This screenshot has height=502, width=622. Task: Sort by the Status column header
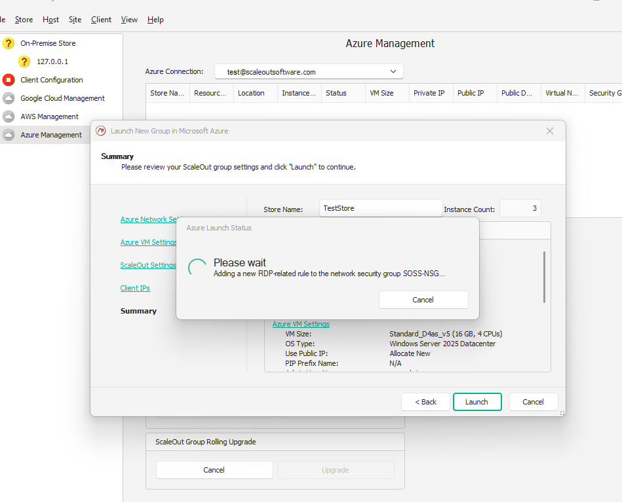(343, 93)
